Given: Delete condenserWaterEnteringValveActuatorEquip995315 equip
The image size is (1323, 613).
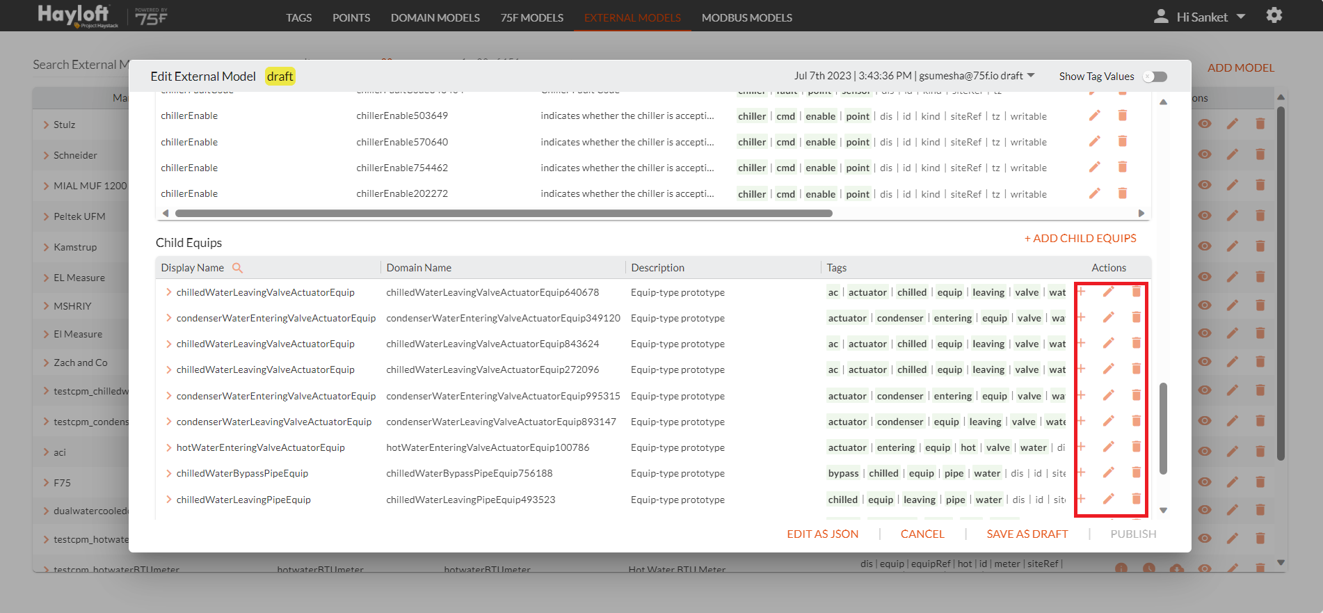Looking at the screenshot, I should click(x=1136, y=395).
